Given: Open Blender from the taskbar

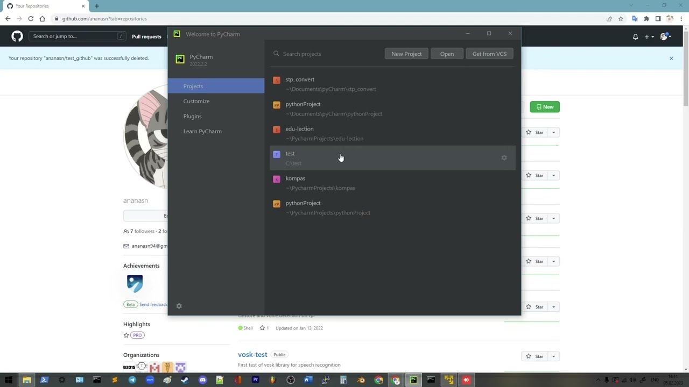Looking at the screenshot, I should tap(361, 380).
